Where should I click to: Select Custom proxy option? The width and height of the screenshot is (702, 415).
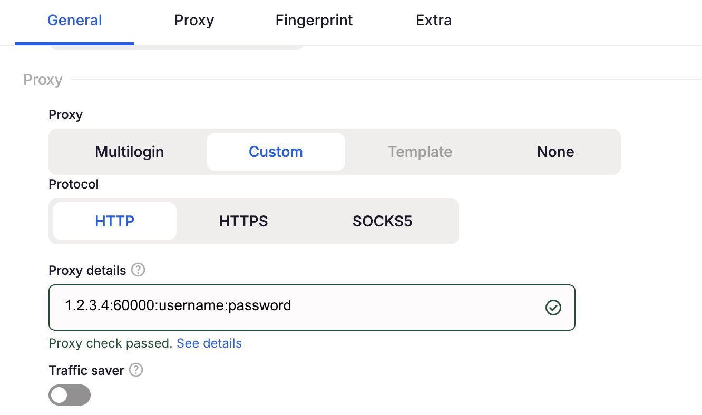pyautogui.click(x=276, y=152)
